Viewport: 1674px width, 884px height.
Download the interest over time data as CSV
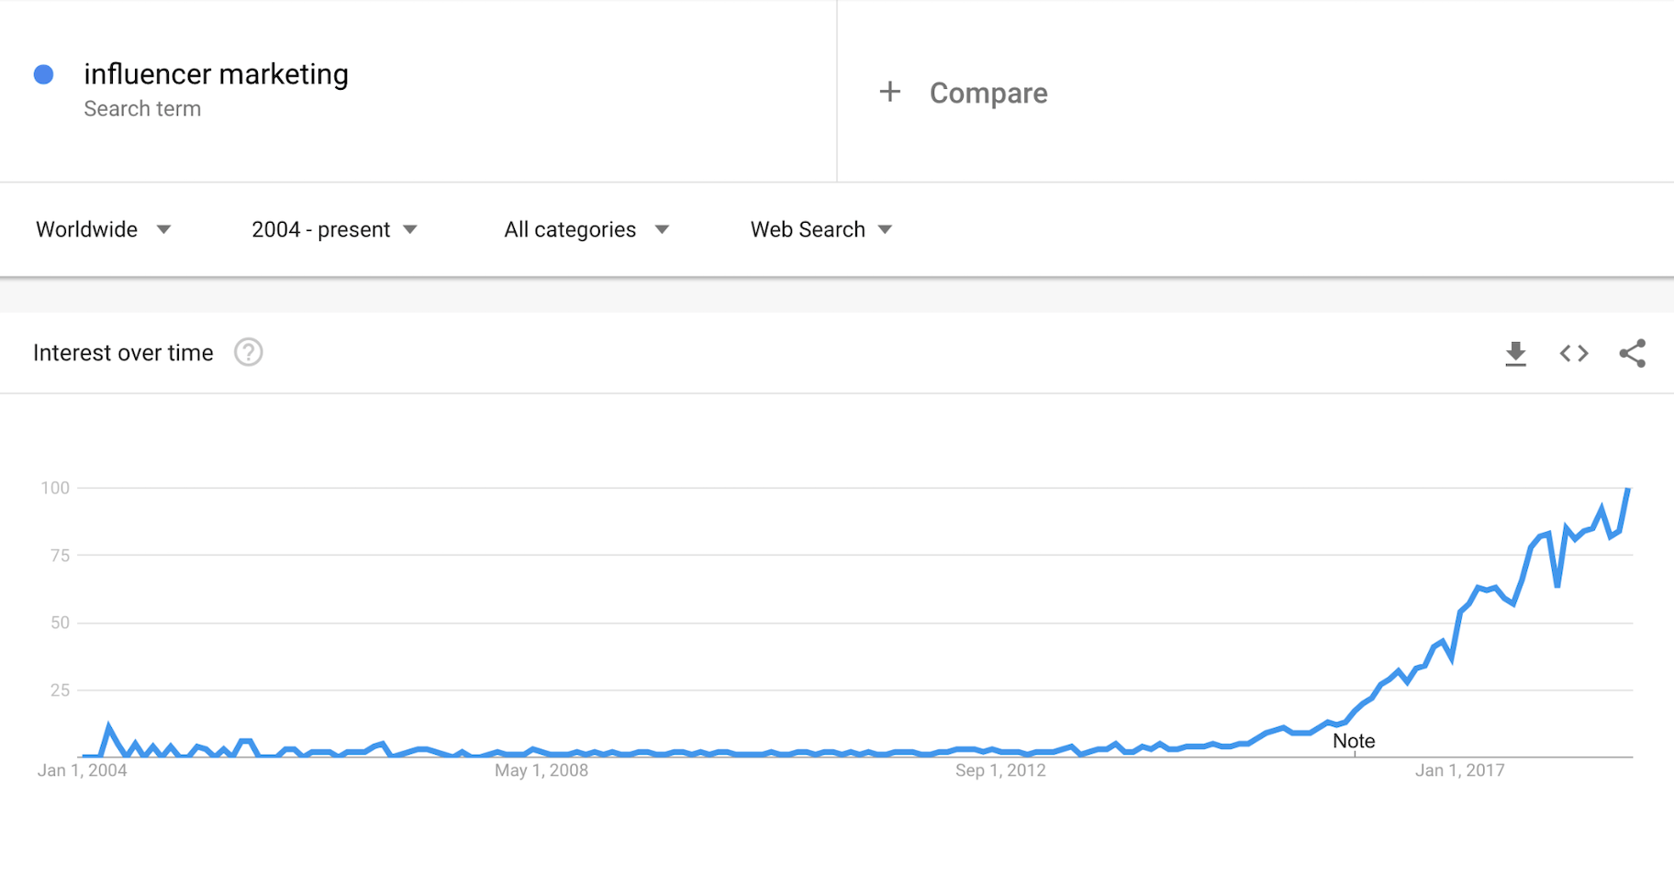pyautogui.click(x=1516, y=353)
